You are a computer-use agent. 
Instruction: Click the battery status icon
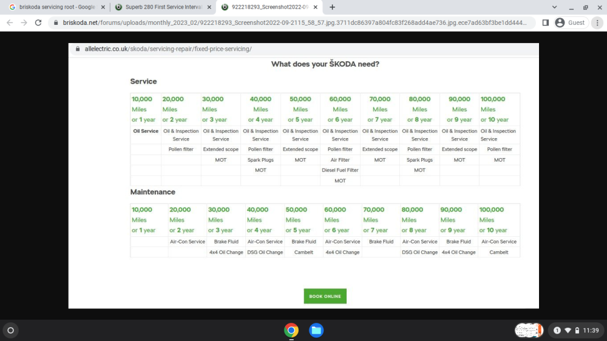(x=577, y=330)
